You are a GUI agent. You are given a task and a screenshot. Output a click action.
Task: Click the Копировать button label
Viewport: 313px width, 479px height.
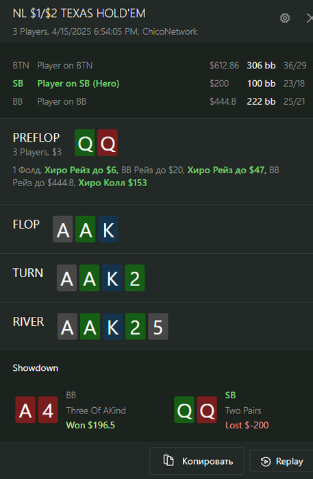pyautogui.click(x=208, y=461)
